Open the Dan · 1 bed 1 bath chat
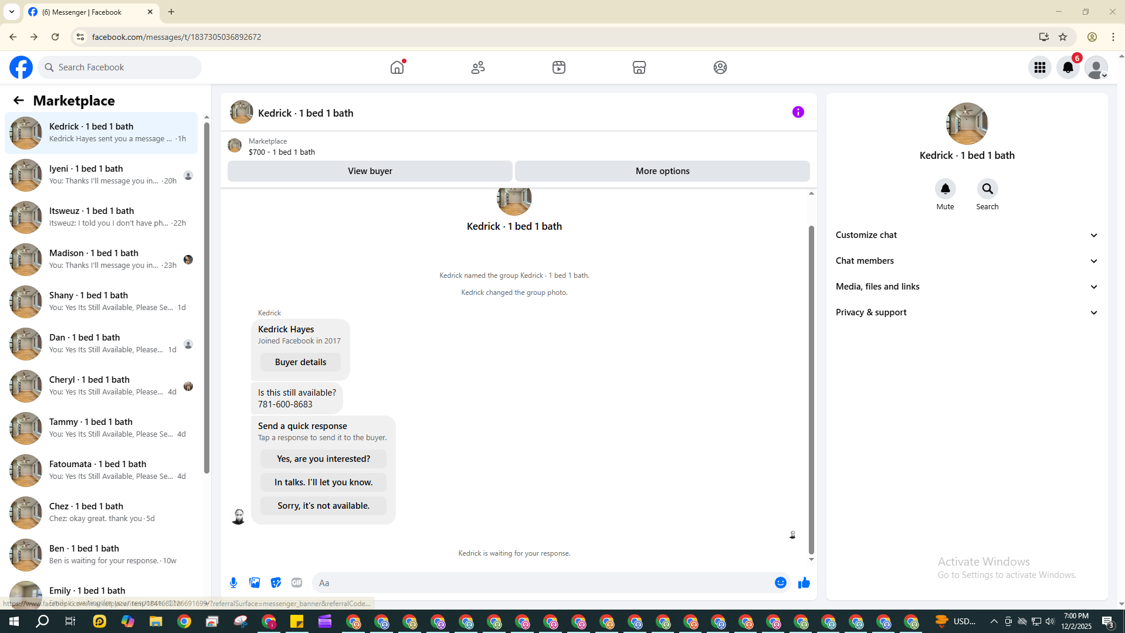 101,344
